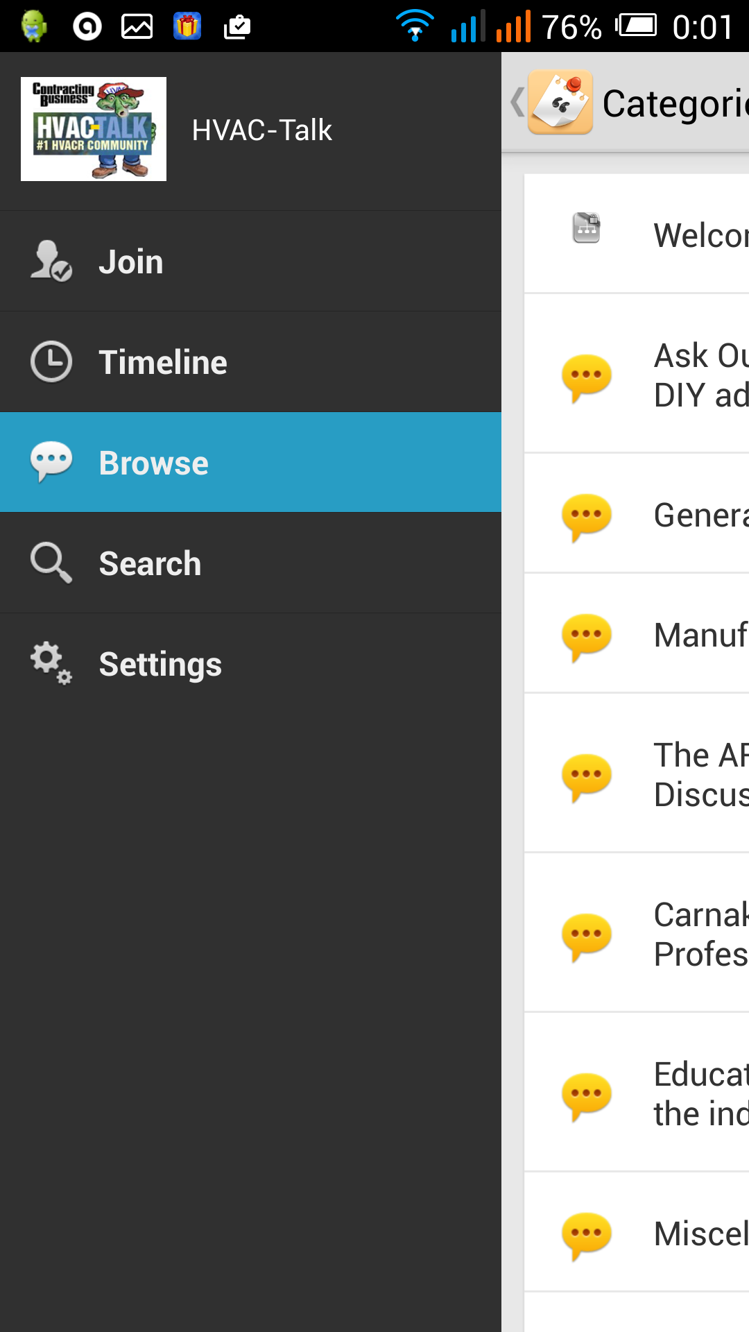The height and width of the screenshot is (1332, 749).
Task: Tap the Categories notepad app icon
Action: 560,102
